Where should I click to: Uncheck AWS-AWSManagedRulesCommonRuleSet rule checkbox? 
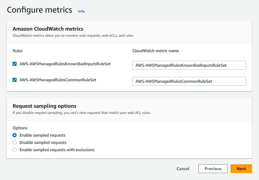click(15, 80)
